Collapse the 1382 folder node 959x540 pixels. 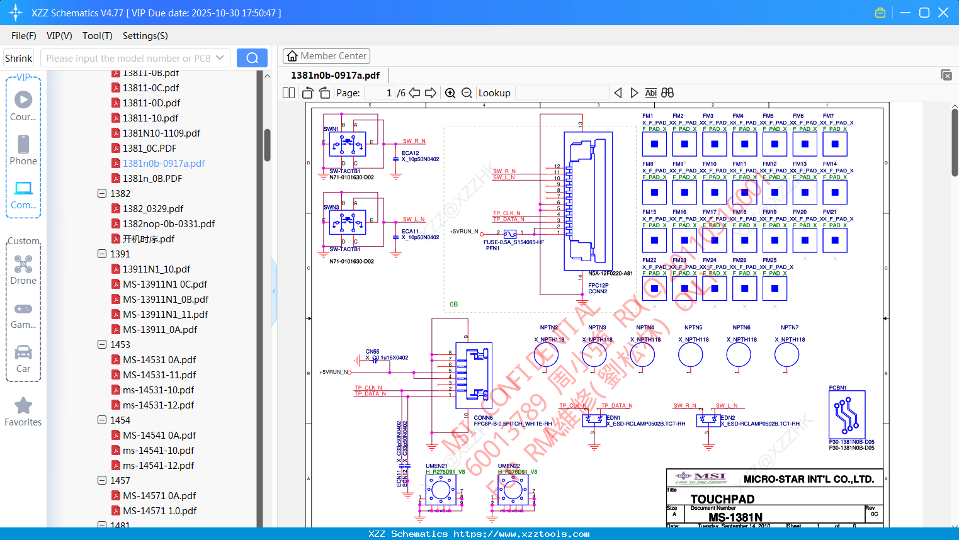click(x=102, y=194)
